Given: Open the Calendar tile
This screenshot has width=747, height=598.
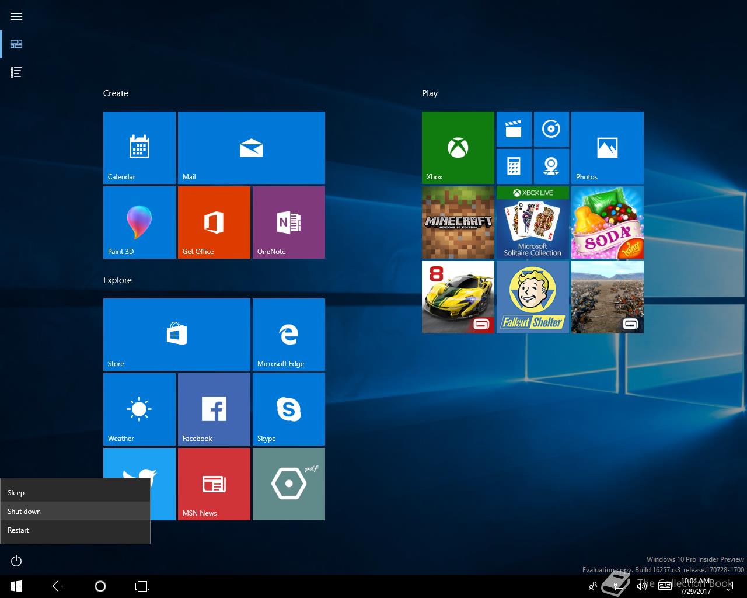Looking at the screenshot, I should [139, 148].
